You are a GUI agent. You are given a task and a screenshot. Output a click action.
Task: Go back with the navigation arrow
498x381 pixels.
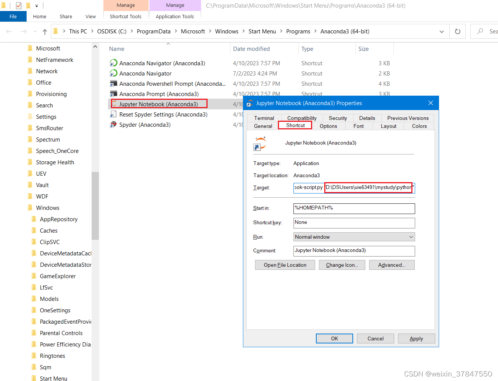pyautogui.click(x=9, y=31)
